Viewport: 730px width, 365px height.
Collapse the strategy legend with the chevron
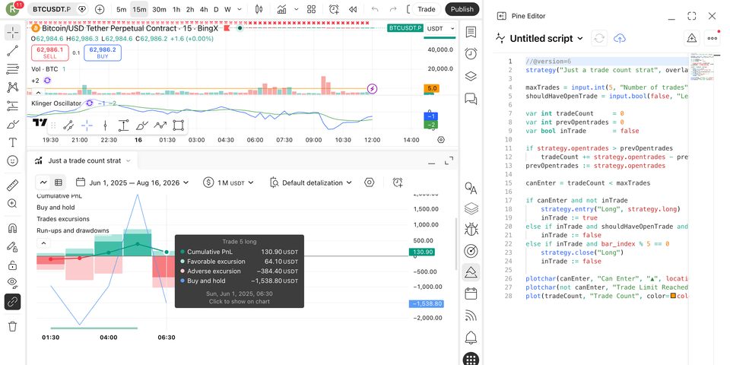(43, 243)
